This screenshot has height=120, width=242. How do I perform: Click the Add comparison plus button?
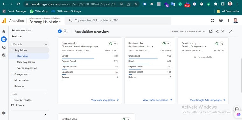click(x=65, y=31)
